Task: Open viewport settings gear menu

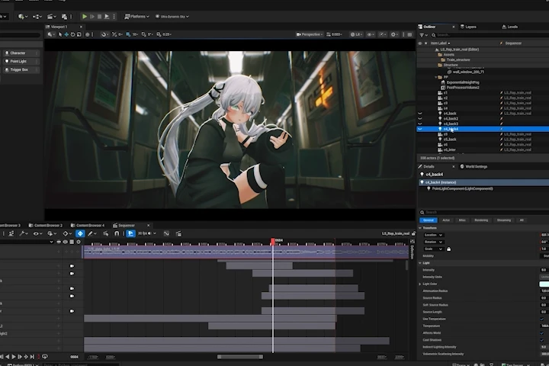Action: (394, 34)
